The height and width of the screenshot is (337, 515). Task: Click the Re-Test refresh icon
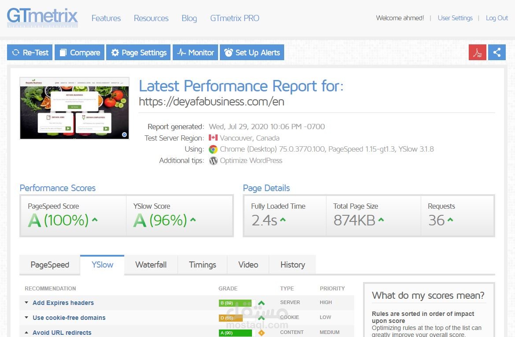[16, 52]
